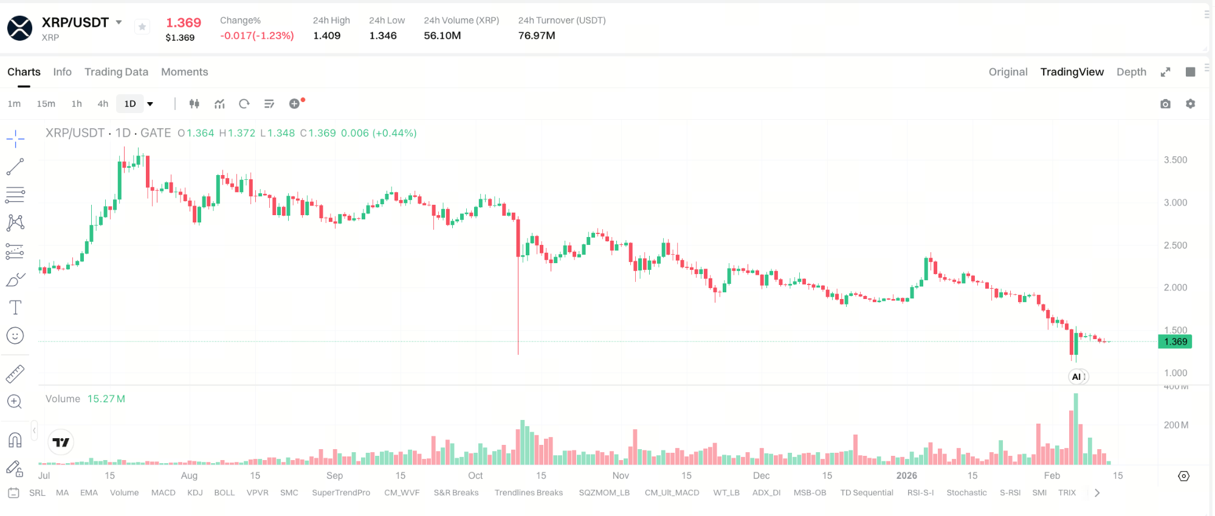Select the text annotation tool in the sidebar
Screen dimensions: 1215x516
[15, 307]
